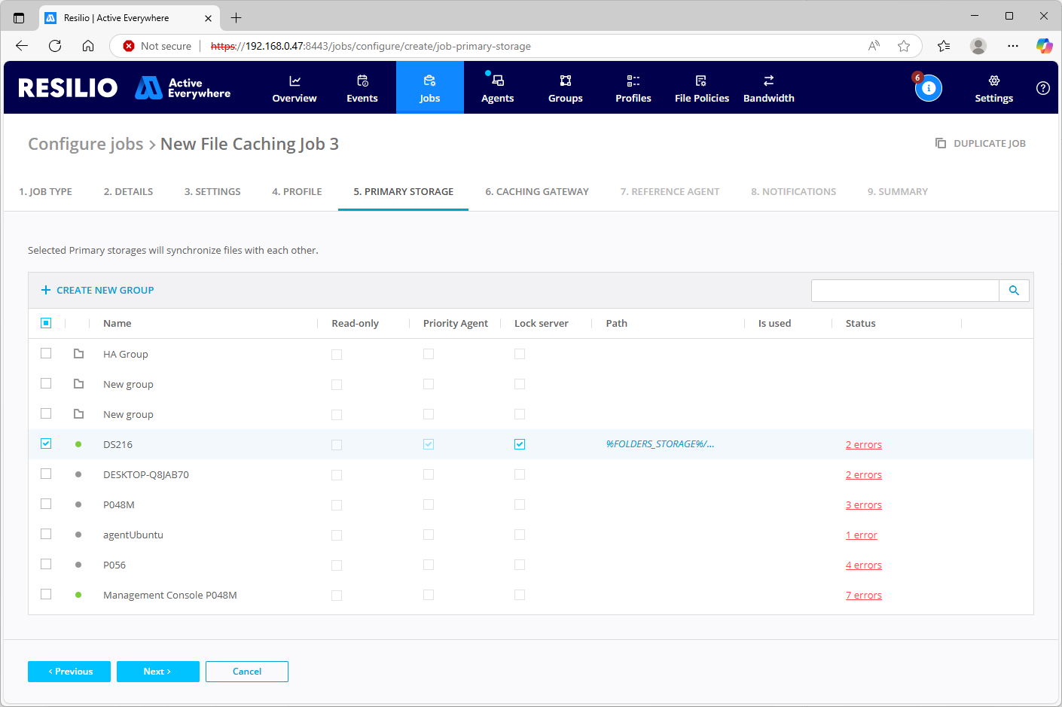1062x707 pixels.
Task: Uncheck the DS216 row selection checkbox
Action: coord(46,443)
